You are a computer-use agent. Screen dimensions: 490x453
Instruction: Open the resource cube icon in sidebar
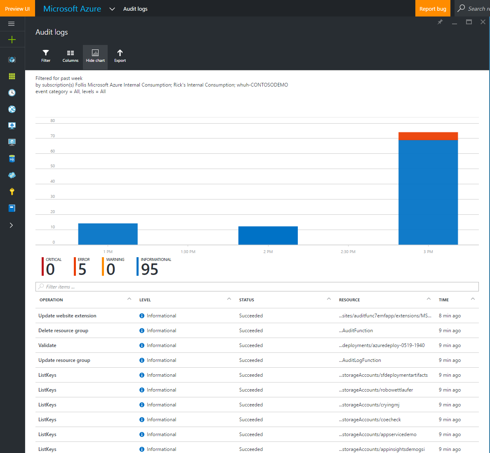pos(12,60)
